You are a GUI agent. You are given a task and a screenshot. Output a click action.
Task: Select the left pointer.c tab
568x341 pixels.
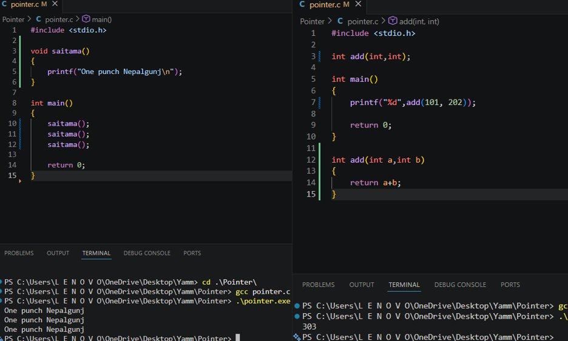point(30,4)
